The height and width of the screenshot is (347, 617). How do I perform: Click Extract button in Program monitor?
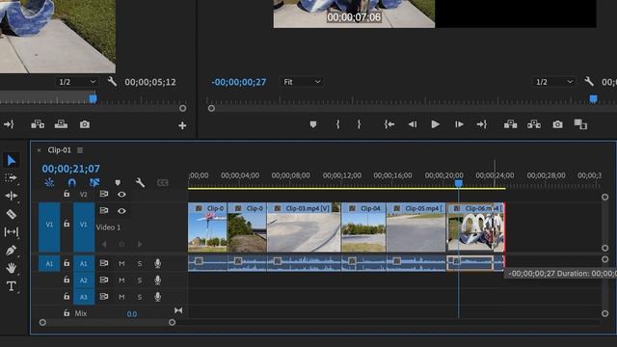[x=533, y=124]
